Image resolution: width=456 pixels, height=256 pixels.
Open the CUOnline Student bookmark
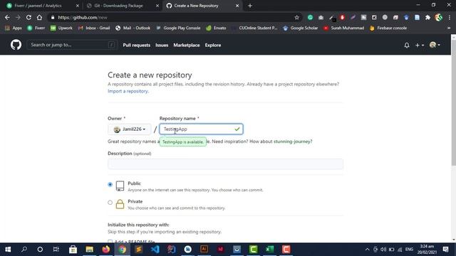255,28
